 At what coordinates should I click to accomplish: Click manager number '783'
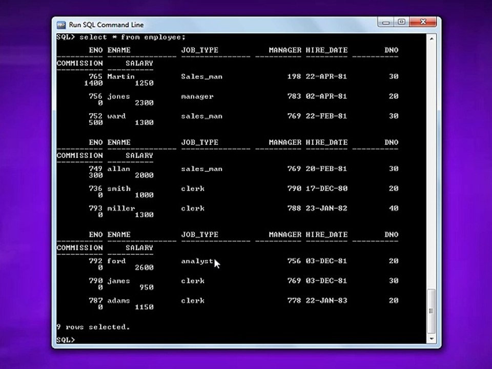tap(294, 96)
